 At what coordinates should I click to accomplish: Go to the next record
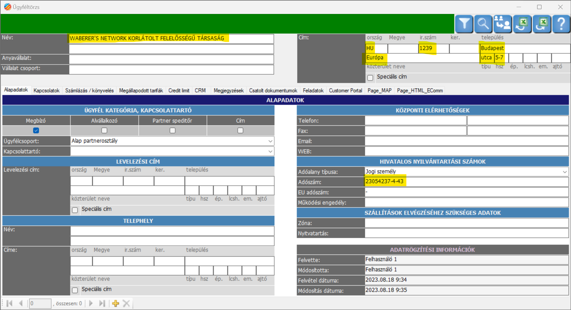pos(91,303)
